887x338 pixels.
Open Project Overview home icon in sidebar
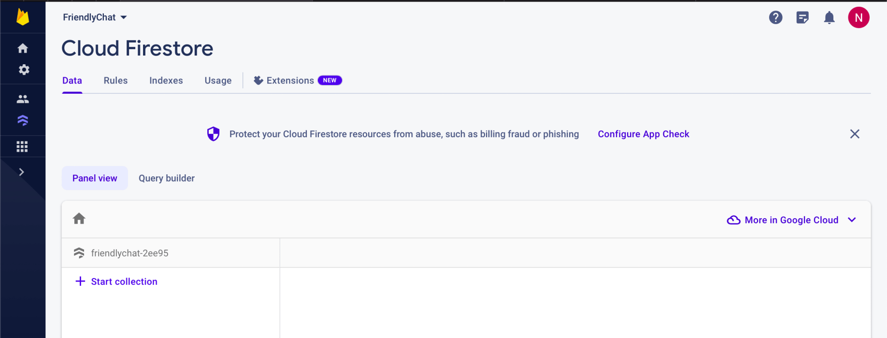(x=23, y=48)
